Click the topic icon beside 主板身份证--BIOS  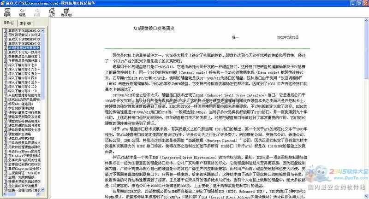[x=6, y=173]
